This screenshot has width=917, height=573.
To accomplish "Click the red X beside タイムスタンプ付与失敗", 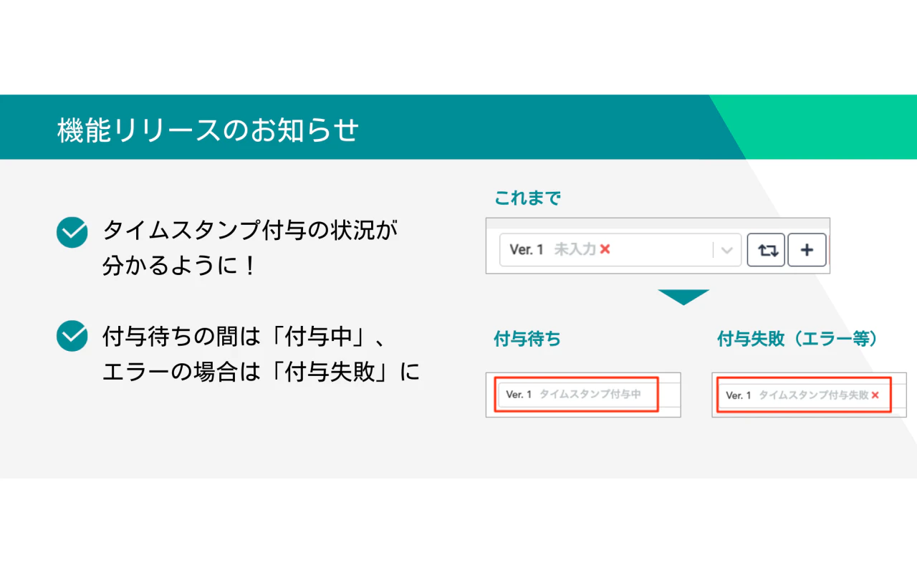I will tap(875, 395).
